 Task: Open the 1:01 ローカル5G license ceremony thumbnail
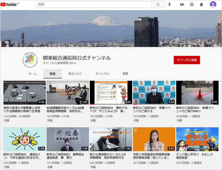tap(68, 93)
